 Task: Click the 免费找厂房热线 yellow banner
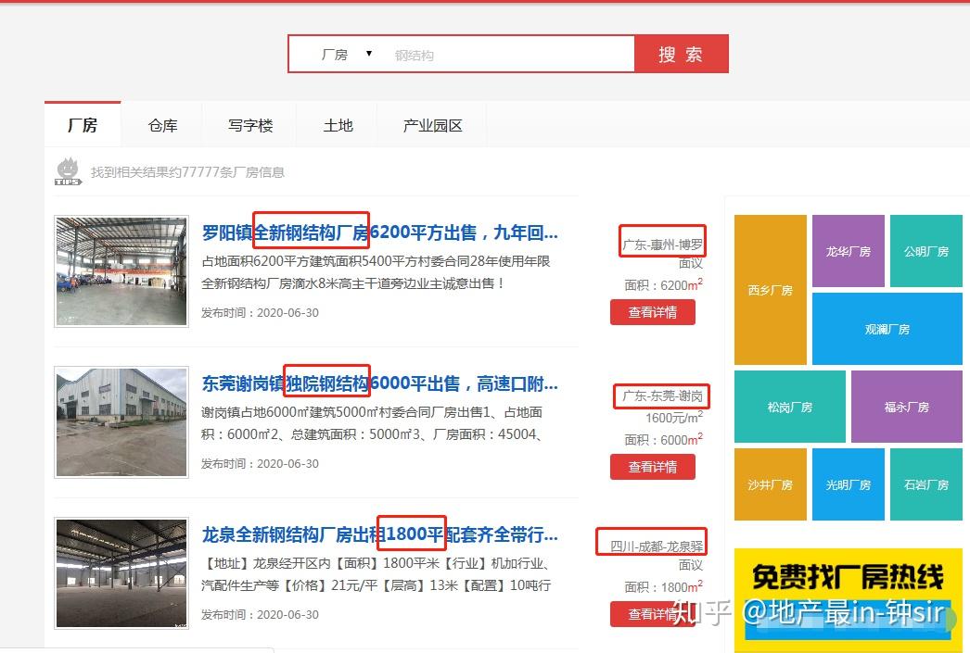coord(849,599)
